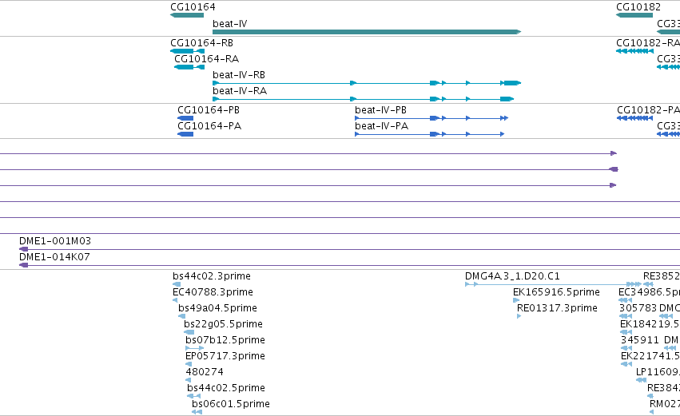
Task: Click the CG10182 gene label
Action: (638, 7)
